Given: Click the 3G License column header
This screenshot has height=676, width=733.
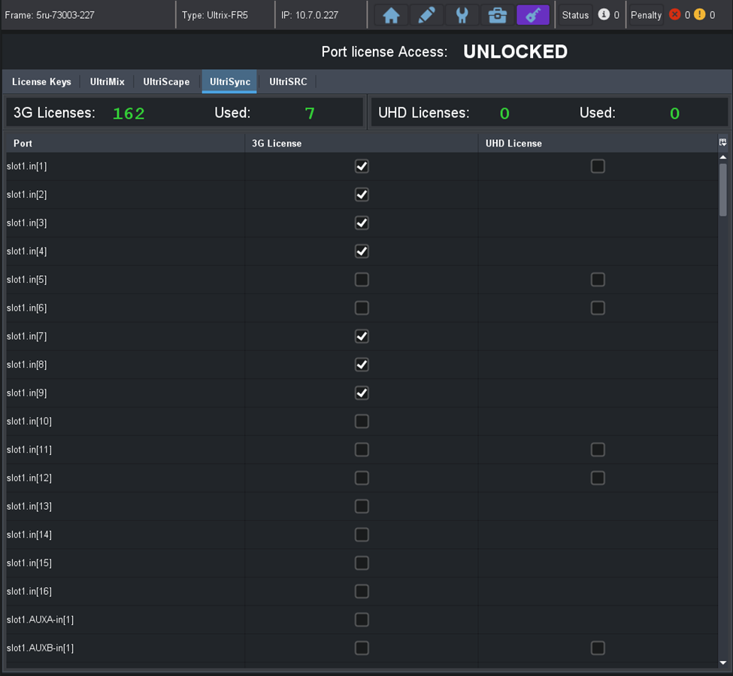Looking at the screenshot, I should [362, 143].
